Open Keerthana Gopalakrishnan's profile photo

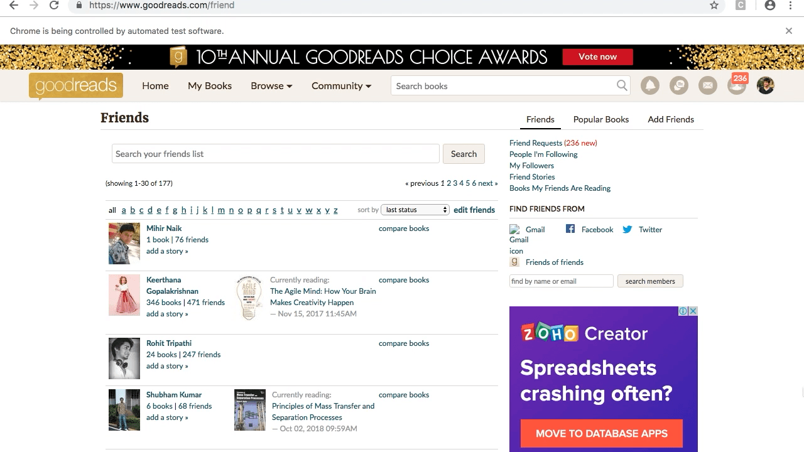pos(124,295)
